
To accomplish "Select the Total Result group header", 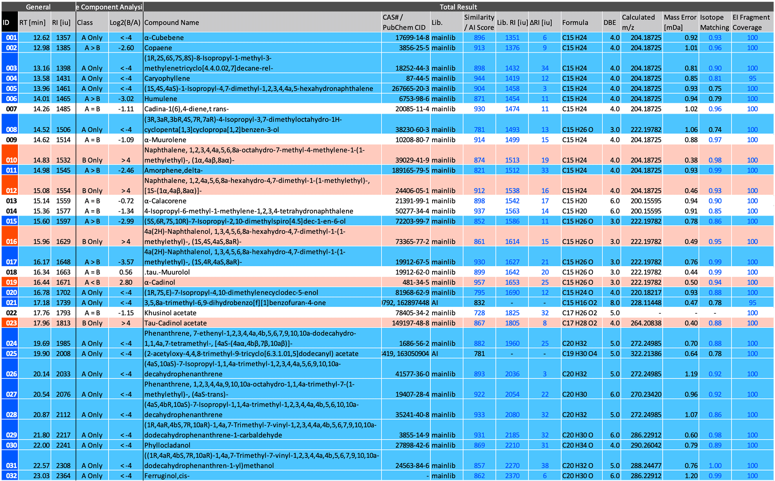I will pyautogui.click(x=458, y=7).
